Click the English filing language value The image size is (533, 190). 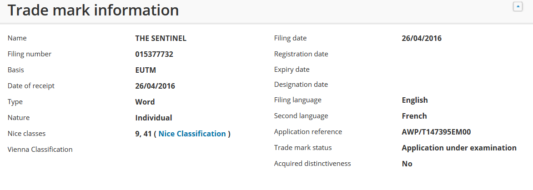[x=415, y=100]
